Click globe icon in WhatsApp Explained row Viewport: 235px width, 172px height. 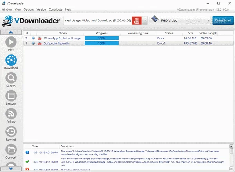(x=33, y=38)
